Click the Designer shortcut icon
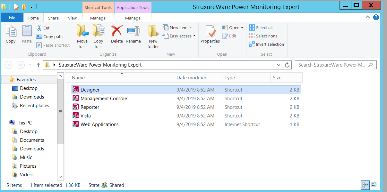The width and height of the screenshot is (387, 192). click(76, 90)
